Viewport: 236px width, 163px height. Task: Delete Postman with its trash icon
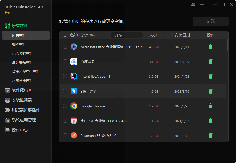211,135
